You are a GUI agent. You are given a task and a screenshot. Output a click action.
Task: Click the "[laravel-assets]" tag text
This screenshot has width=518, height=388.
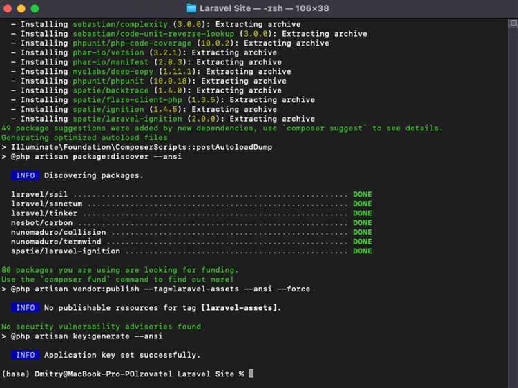240,308
